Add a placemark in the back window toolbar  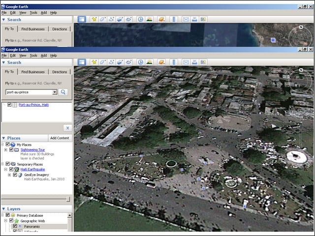click(94, 20)
